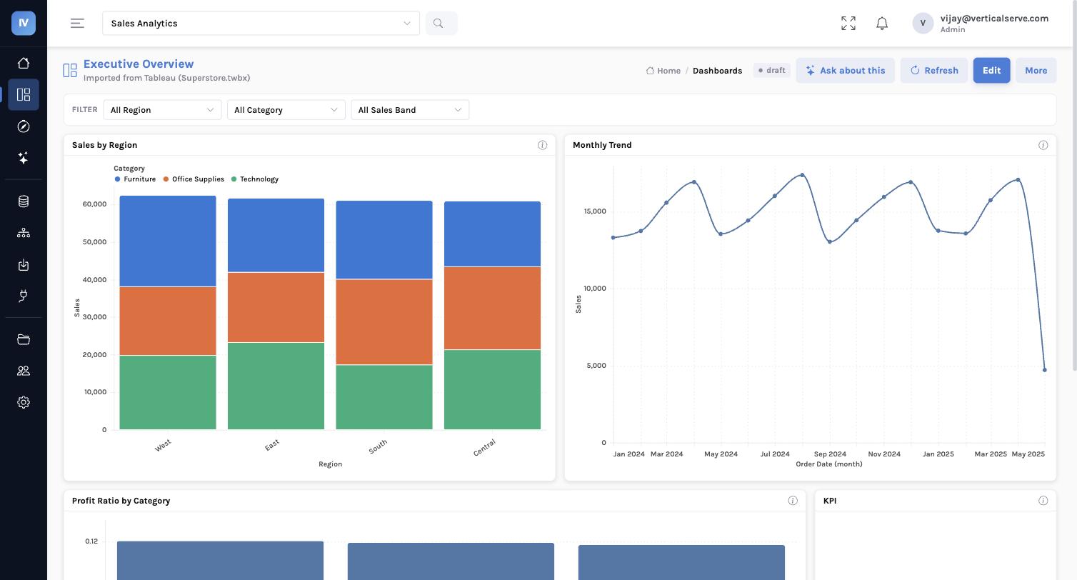Image resolution: width=1077 pixels, height=580 pixels.
Task: Open the database sidebar icon
Action: (24, 201)
